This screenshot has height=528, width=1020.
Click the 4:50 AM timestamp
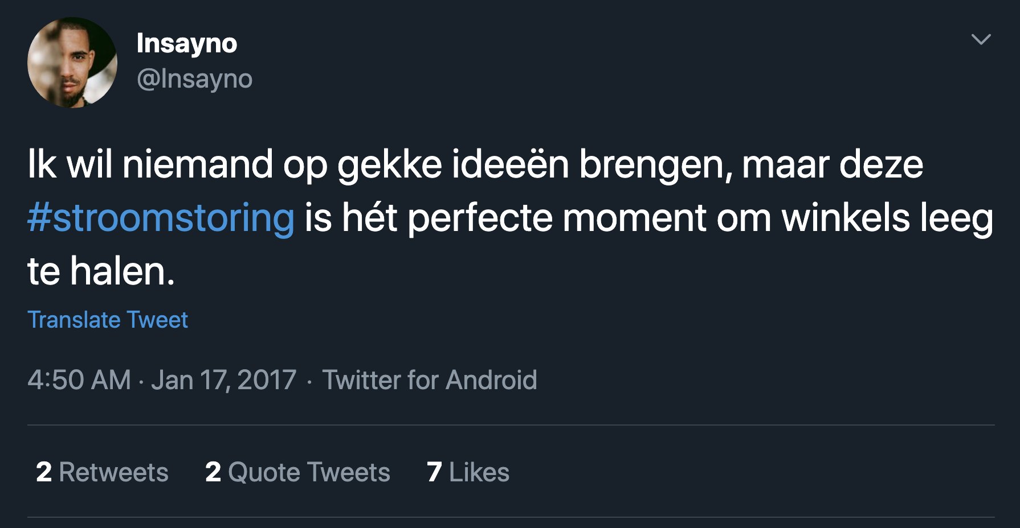(x=79, y=380)
